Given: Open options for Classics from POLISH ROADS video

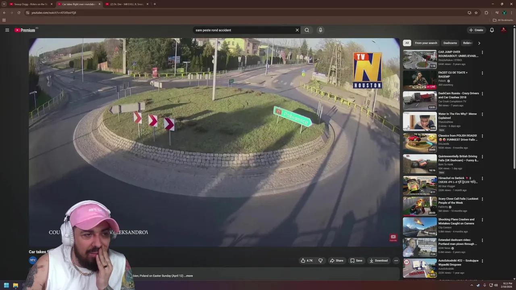Looking at the screenshot, I should click(x=482, y=136).
